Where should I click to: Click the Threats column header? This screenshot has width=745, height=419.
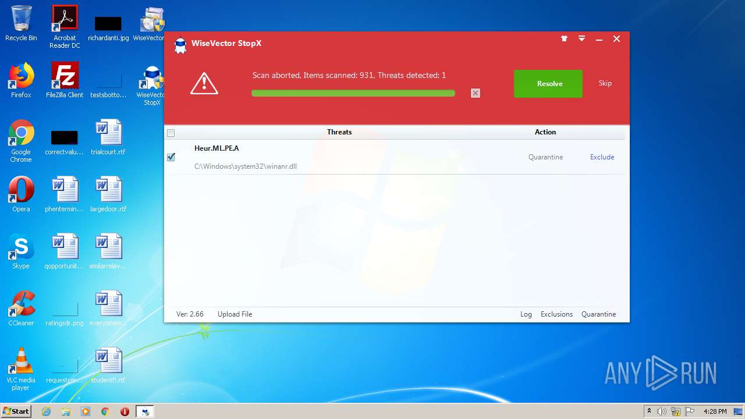tap(339, 132)
